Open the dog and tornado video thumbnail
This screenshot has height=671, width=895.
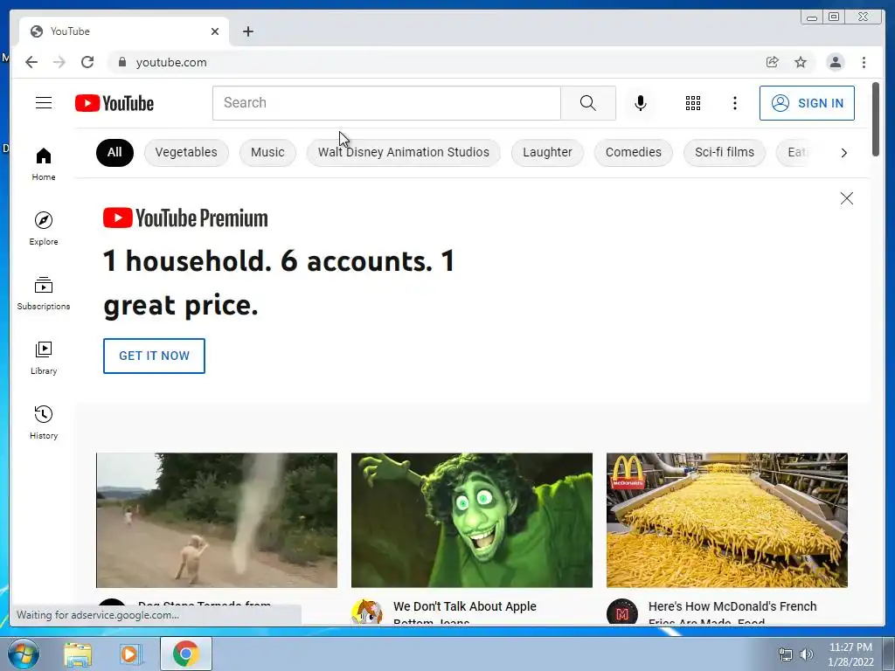[217, 521]
